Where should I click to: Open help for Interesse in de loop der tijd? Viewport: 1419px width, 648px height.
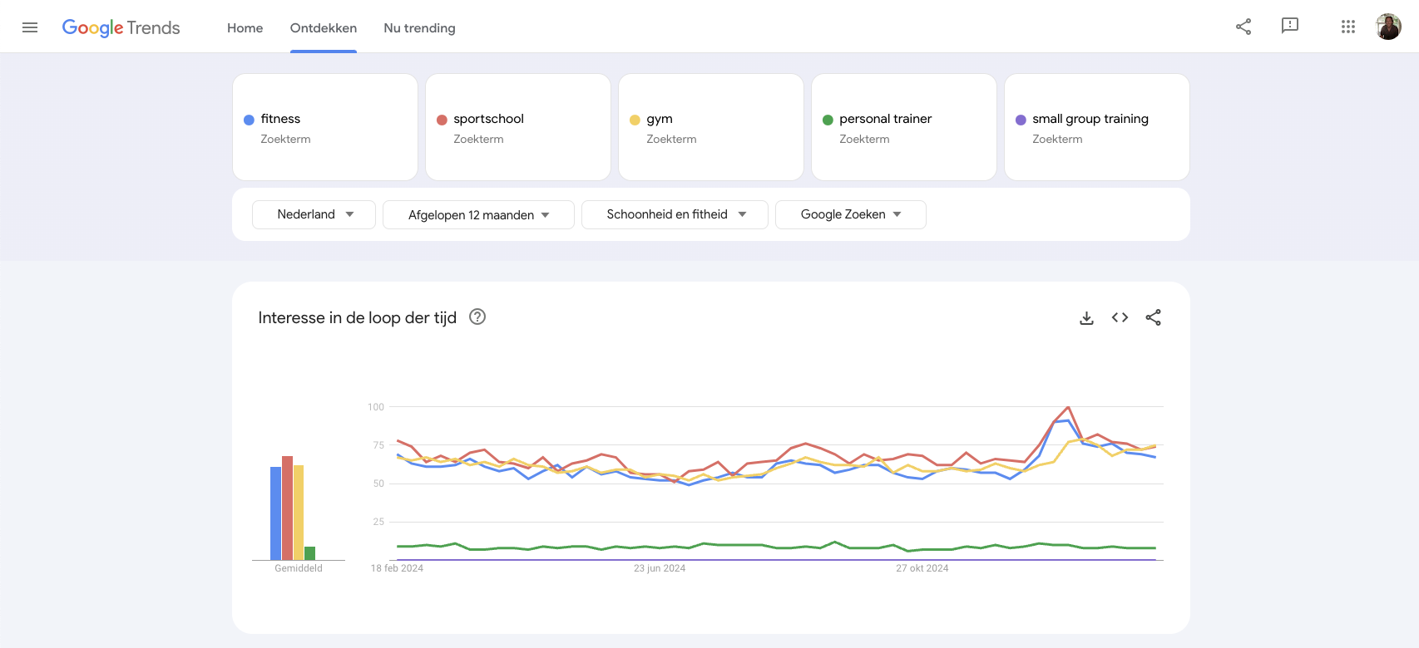coord(477,317)
